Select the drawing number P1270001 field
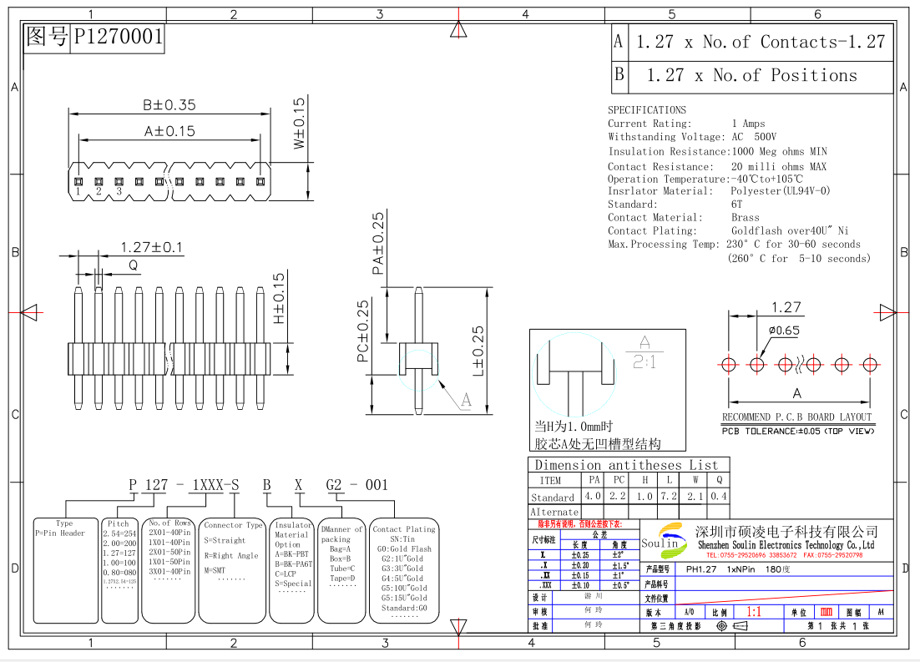920x662 pixels. click(118, 38)
